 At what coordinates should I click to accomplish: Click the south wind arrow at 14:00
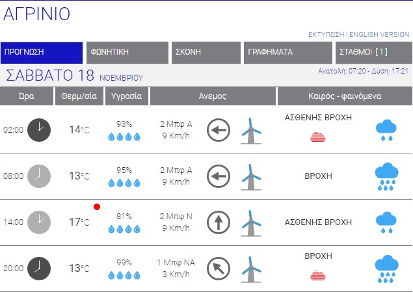click(219, 222)
